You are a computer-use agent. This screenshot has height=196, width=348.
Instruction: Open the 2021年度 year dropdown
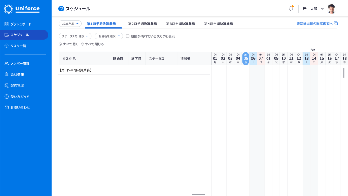(x=70, y=24)
